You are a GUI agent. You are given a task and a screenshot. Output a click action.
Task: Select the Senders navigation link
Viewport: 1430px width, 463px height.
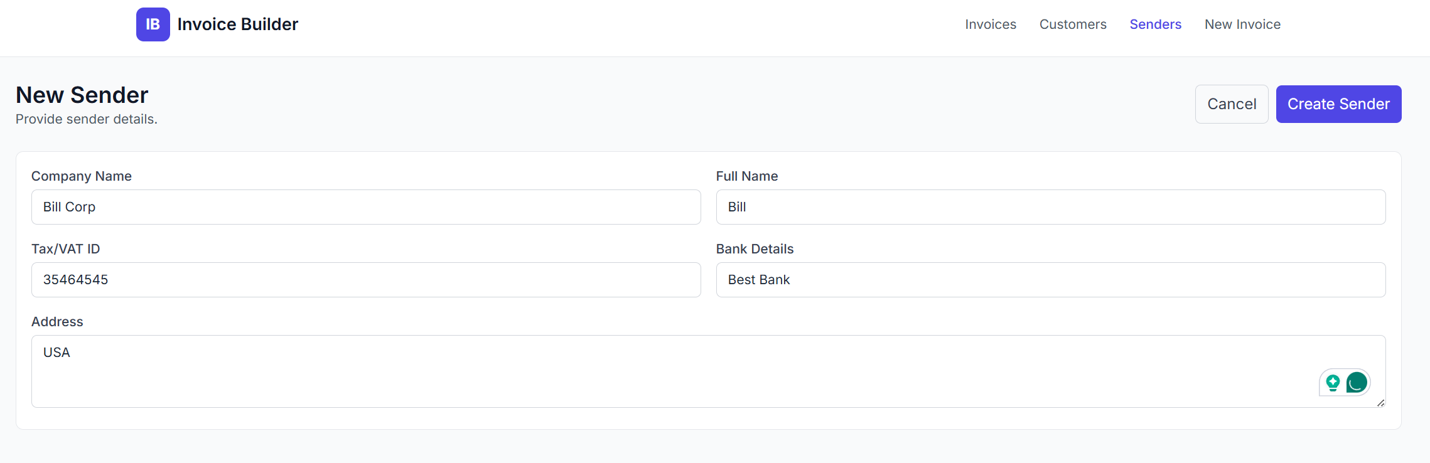pos(1155,24)
